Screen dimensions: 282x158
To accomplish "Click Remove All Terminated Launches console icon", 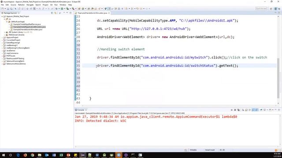I will point(238,110).
